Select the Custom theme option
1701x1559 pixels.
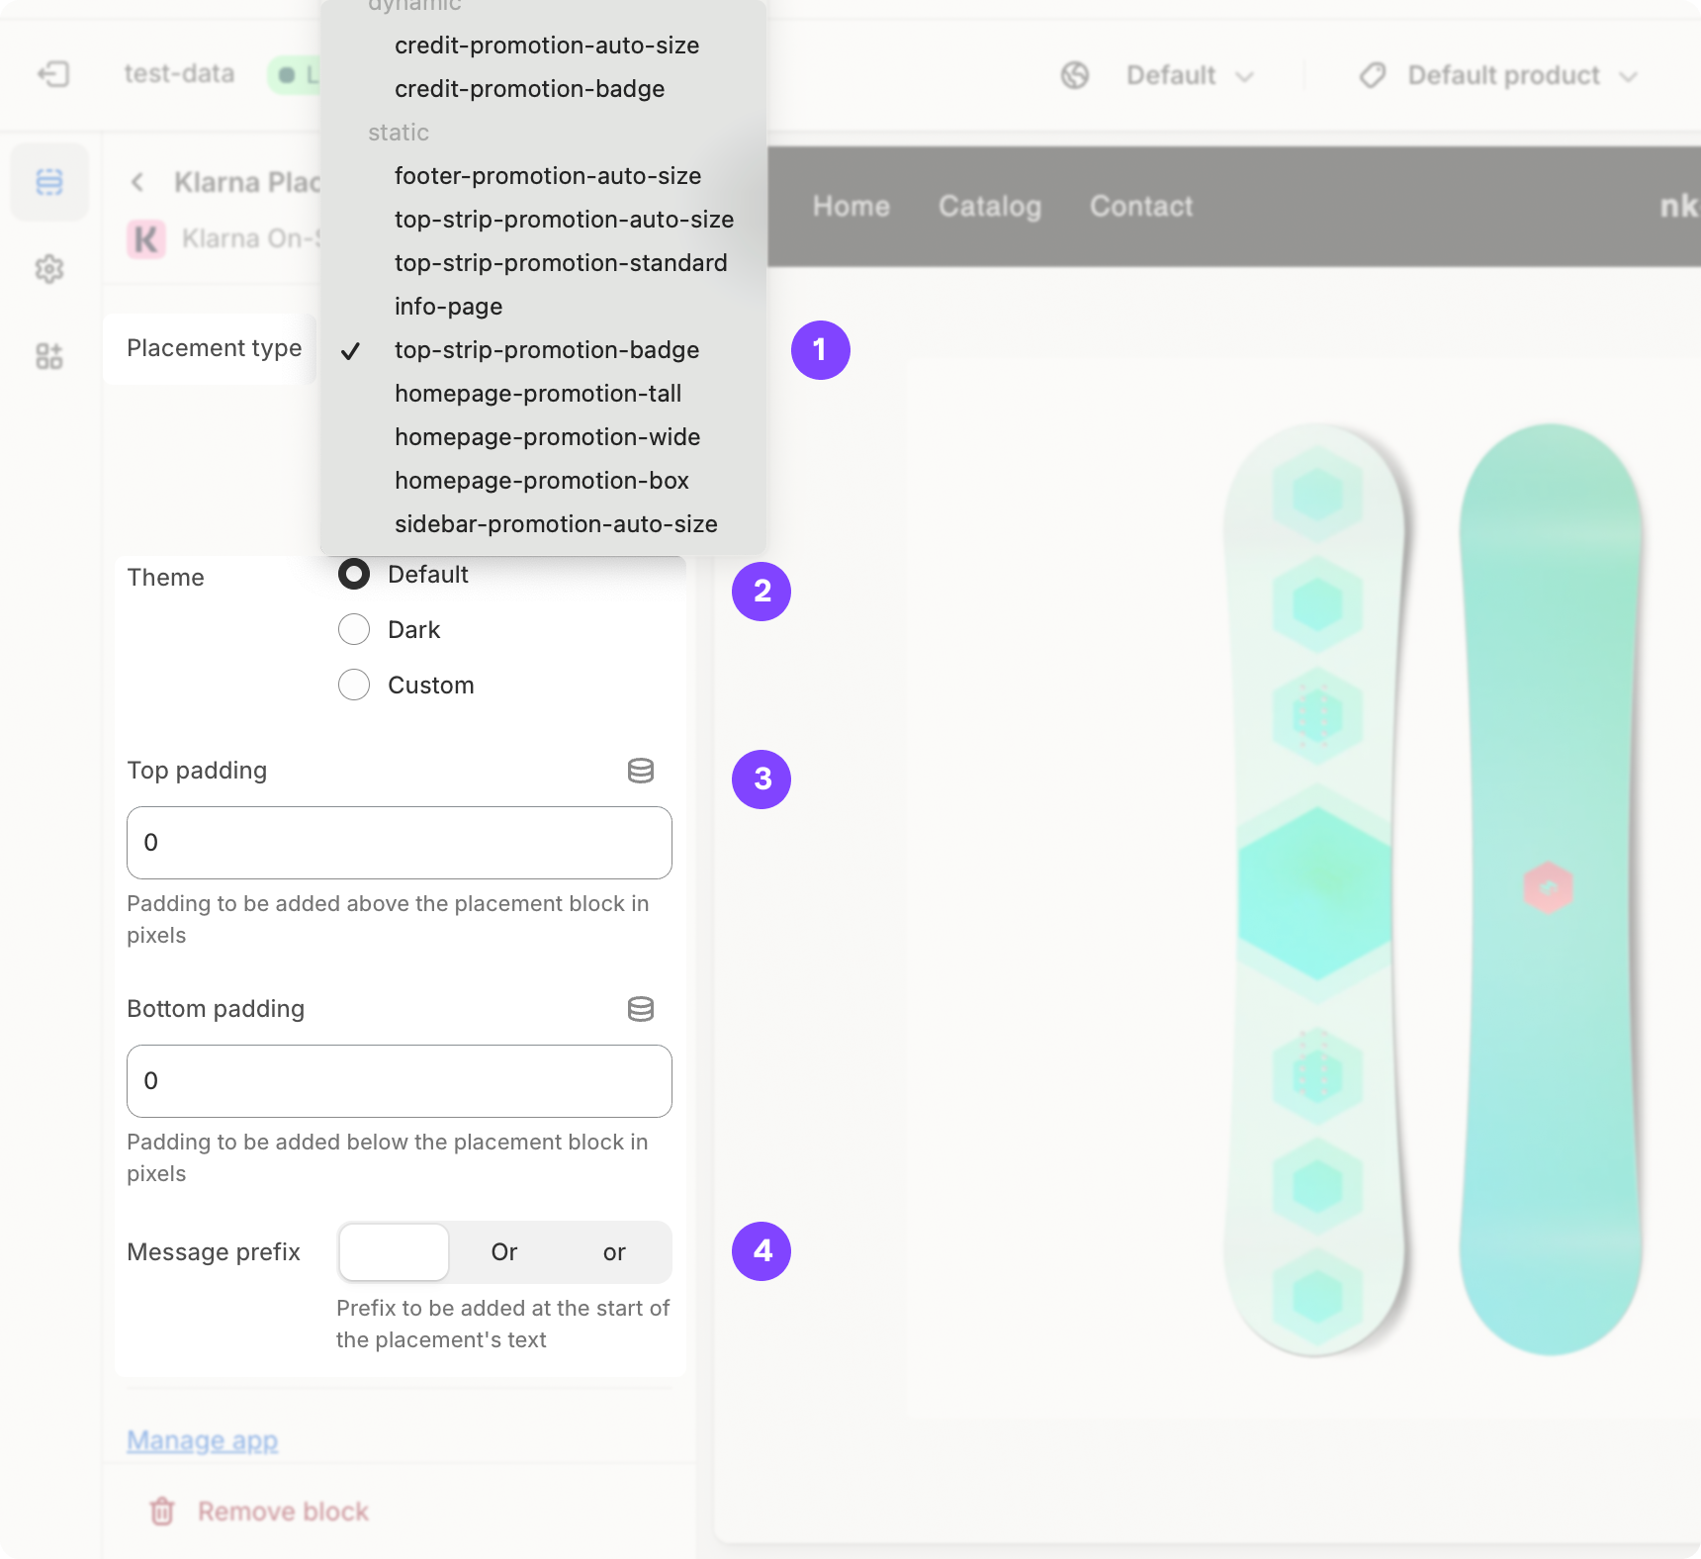353,685
